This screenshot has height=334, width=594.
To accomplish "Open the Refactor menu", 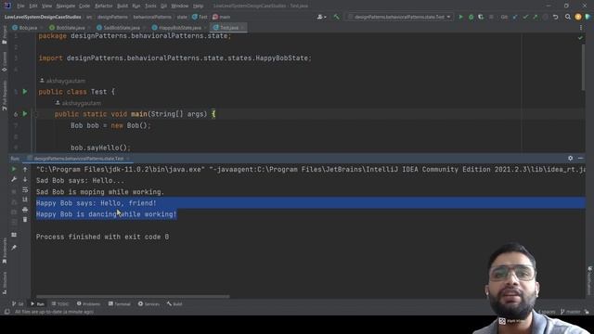I will point(103,6).
